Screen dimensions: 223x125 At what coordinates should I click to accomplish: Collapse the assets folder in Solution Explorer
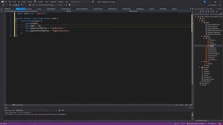tap(202, 23)
